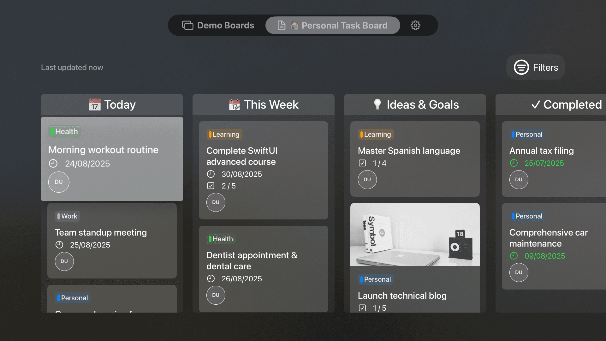Screen dimensions: 606x341
Task: Select the Health tag on Morning workout routine
Action: point(64,131)
